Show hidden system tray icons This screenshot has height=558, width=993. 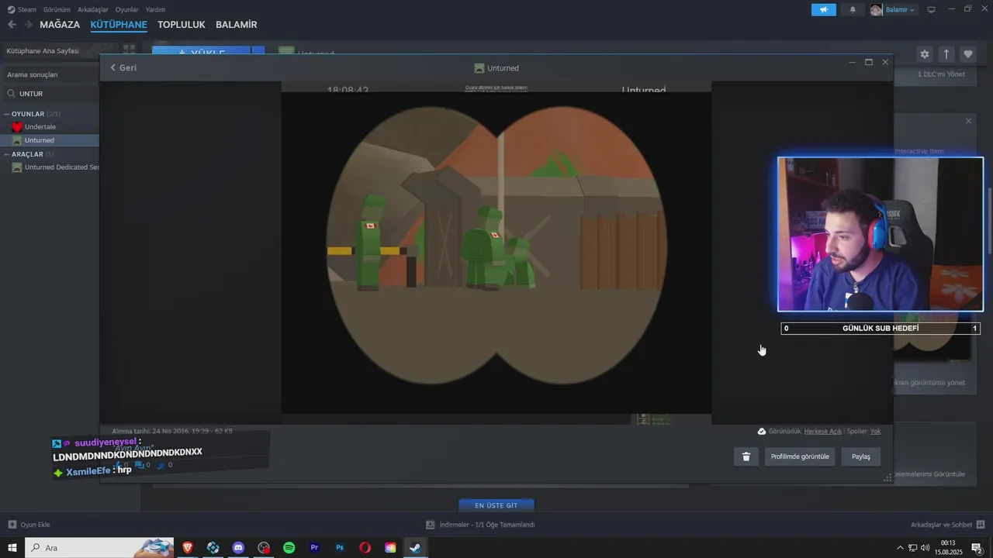901,548
